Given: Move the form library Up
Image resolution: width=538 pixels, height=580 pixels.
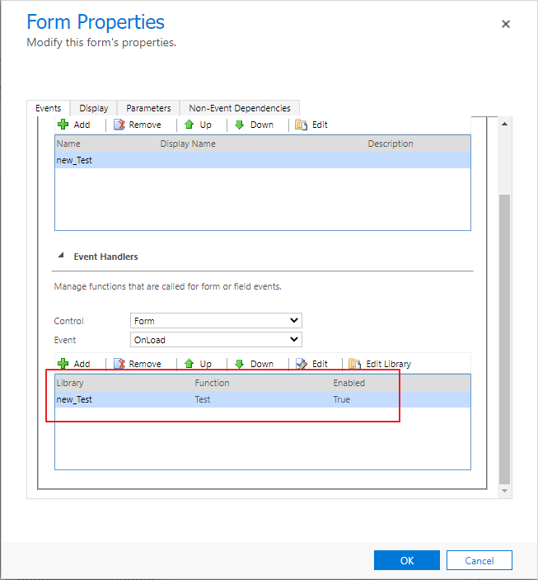Looking at the screenshot, I should (198, 125).
